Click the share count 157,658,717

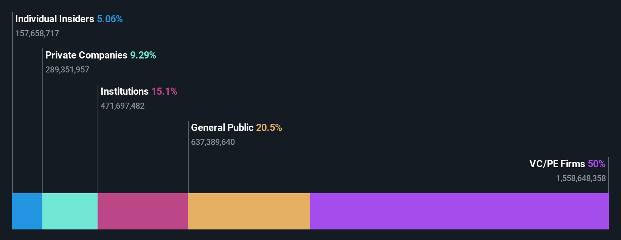pyautogui.click(x=37, y=33)
